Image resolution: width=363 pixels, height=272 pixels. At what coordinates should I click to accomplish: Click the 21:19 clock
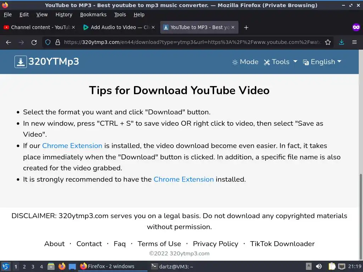354,266
